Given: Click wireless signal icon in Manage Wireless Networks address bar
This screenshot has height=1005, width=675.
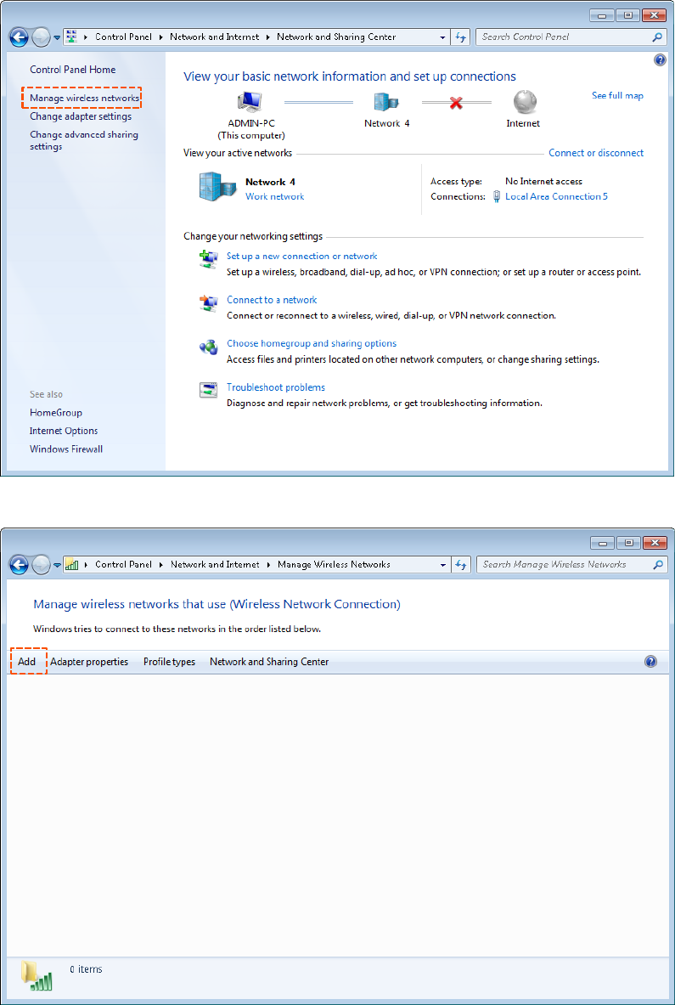Looking at the screenshot, I should [73, 565].
